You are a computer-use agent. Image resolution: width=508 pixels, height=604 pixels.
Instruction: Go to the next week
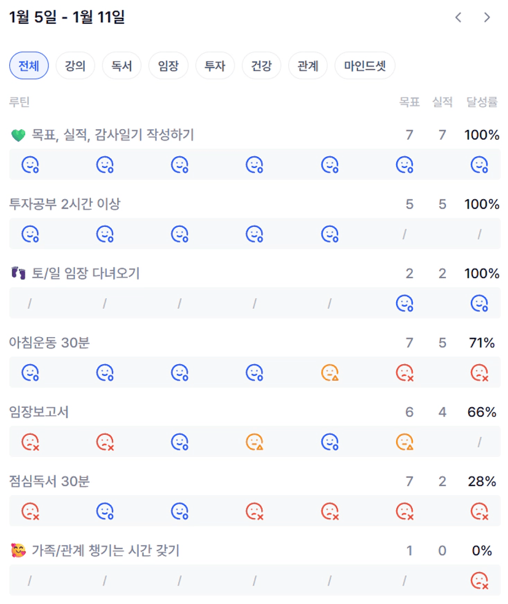[x=487, y=17]
